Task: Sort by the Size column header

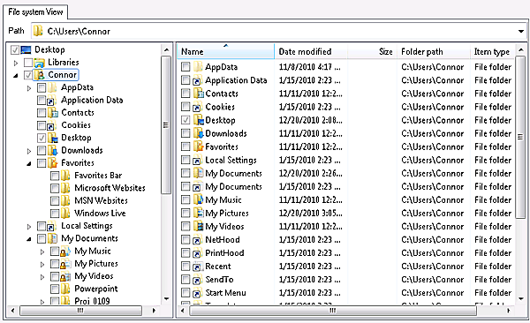Action: pos(372,51)
